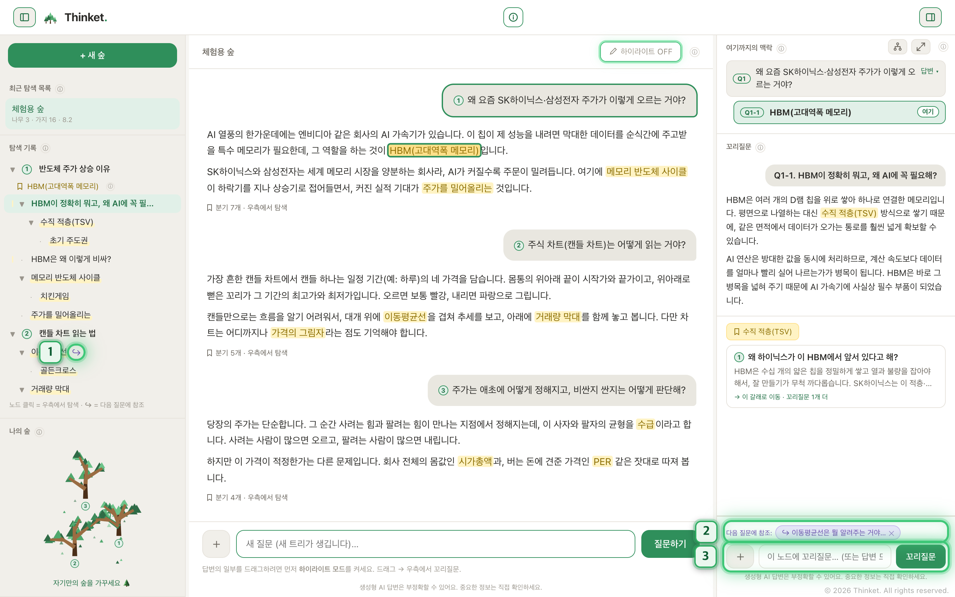Click 이 갈래로 이동 link on card

point(781,397)
